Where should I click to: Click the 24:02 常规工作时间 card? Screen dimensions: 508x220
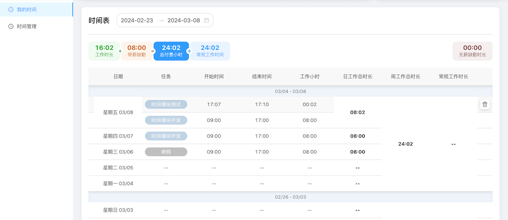pos(210,51)
